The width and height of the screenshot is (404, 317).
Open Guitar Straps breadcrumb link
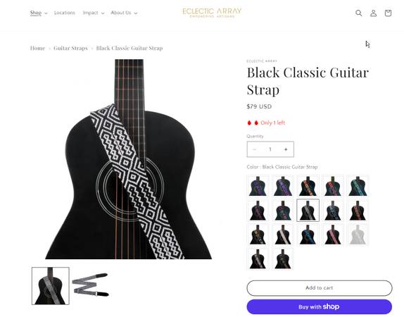[x=70, y=48]
